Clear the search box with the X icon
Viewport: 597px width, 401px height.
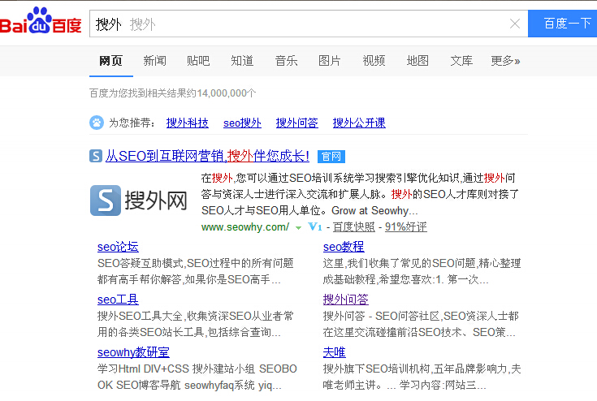(x=515, y=24)
